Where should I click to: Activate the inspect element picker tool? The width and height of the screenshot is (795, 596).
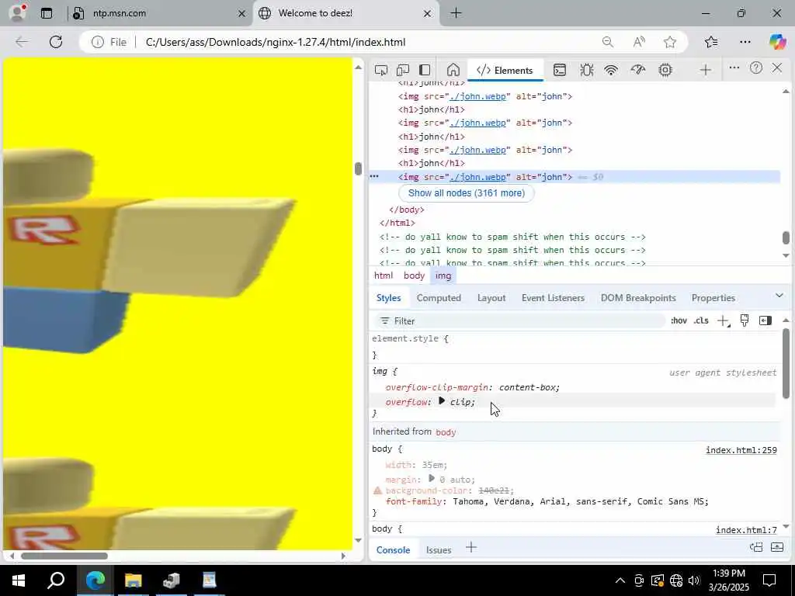click(x=380, y=70)
